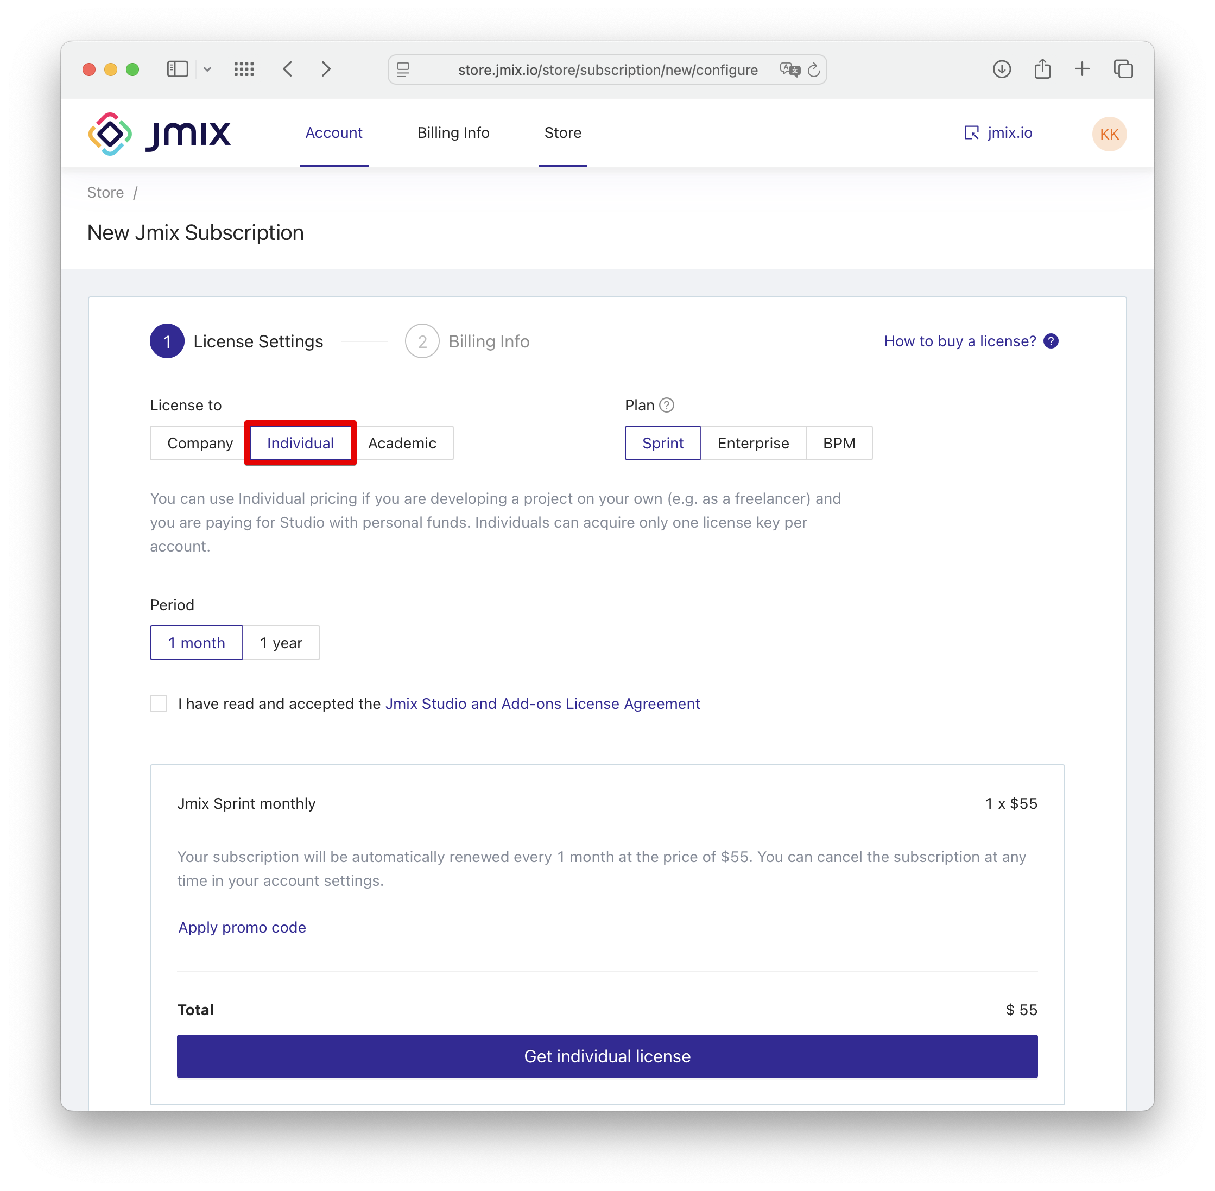Select the Enterprise plan

coord(754,443)
